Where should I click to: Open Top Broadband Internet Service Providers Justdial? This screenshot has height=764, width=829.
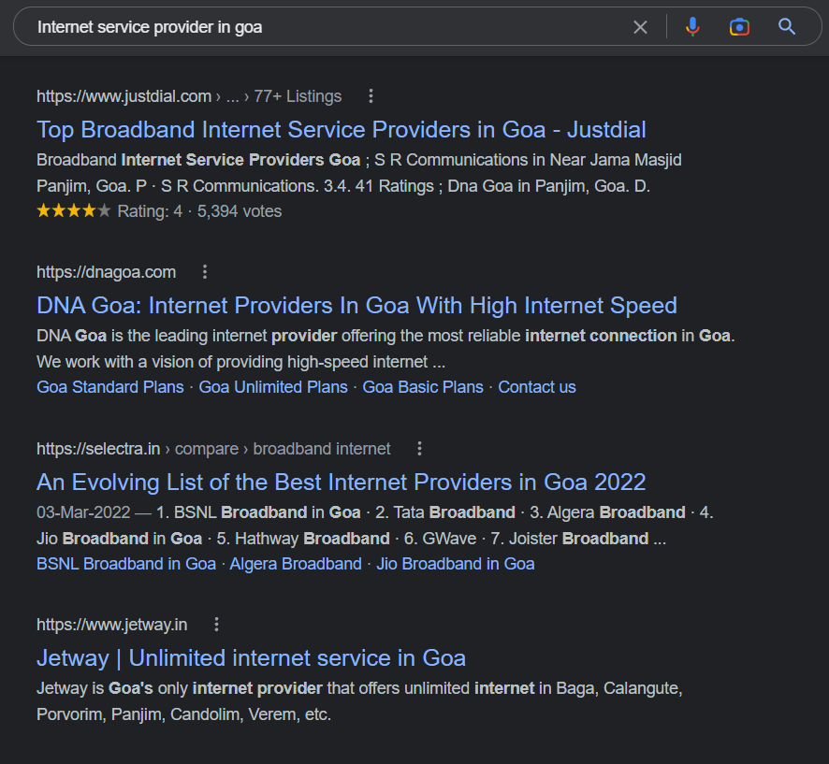341,129
